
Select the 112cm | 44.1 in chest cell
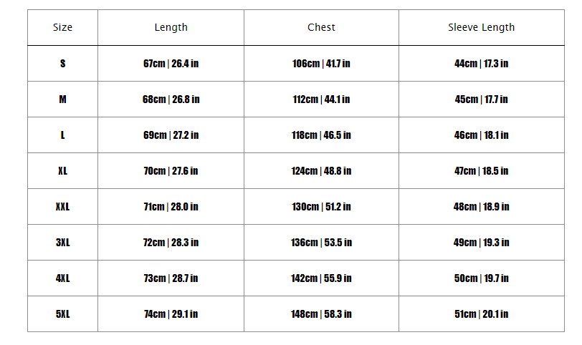[x=321, y=99]
